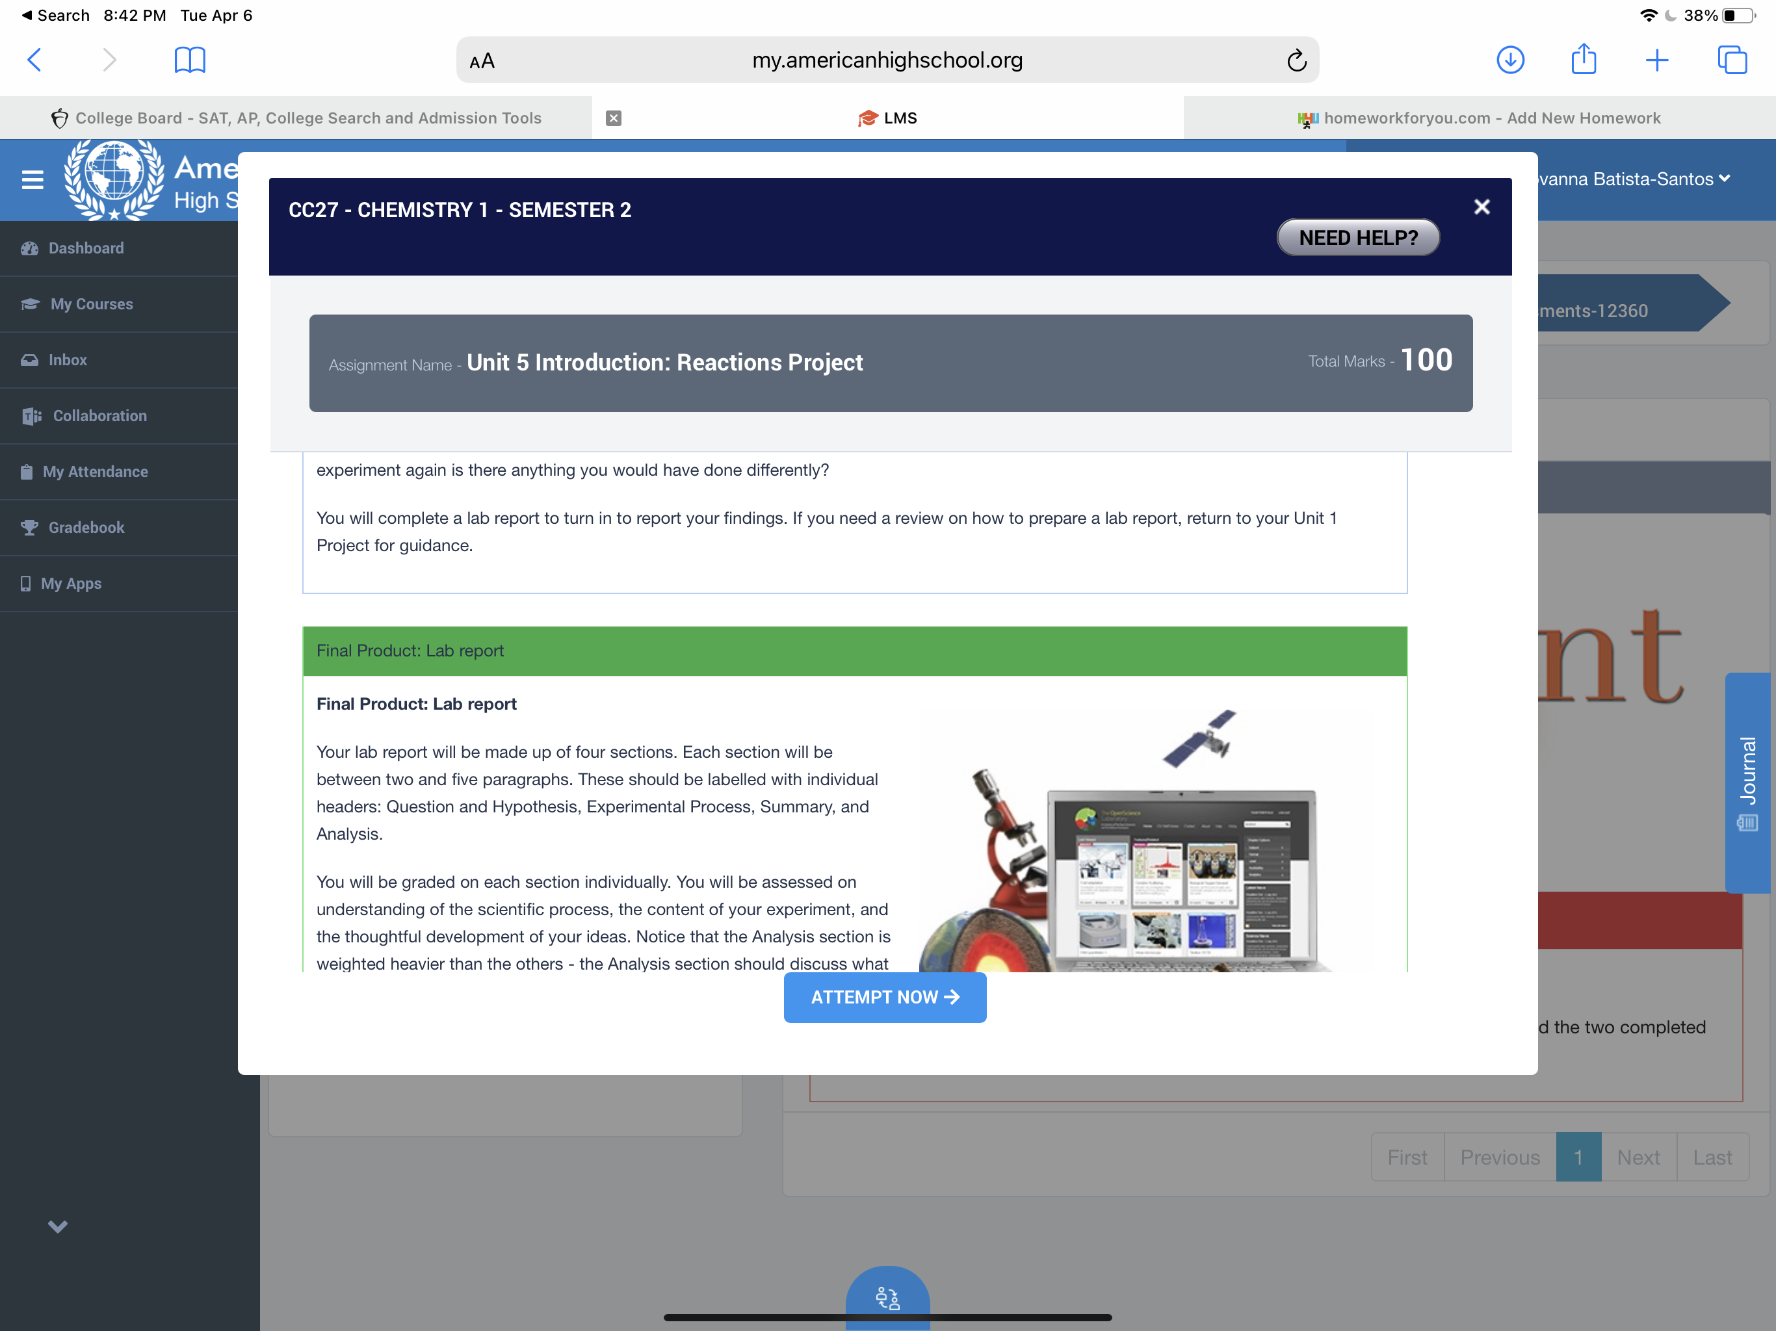Tap Safari back arrow
The width and height of the screenshot is (1776, 1331).
pos(34,60)
